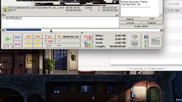Open video file with the yellow folder icon

tap(5, 9)
